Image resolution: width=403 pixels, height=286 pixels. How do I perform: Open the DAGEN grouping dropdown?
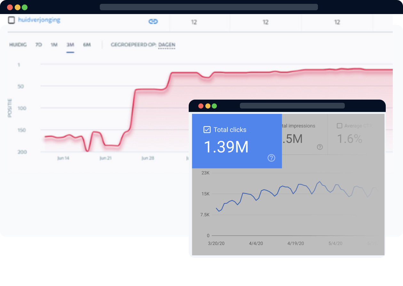167,45
